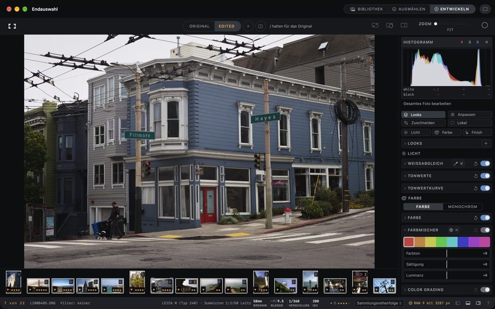Enable the Color Grading toggle

(x=485, y=289)
